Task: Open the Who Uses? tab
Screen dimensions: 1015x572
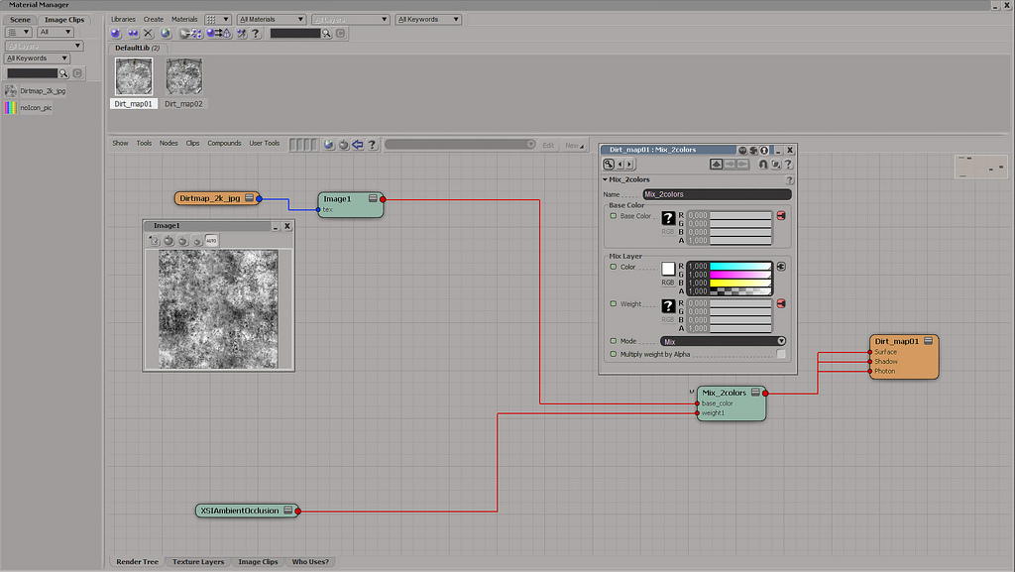Action: click(x=310, y=562)
